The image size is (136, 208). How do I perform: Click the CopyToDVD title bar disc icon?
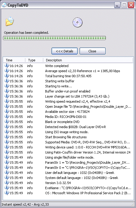pos(4,5)
